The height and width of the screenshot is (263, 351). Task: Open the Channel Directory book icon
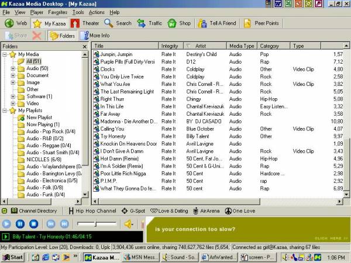[x=14, y=210]
